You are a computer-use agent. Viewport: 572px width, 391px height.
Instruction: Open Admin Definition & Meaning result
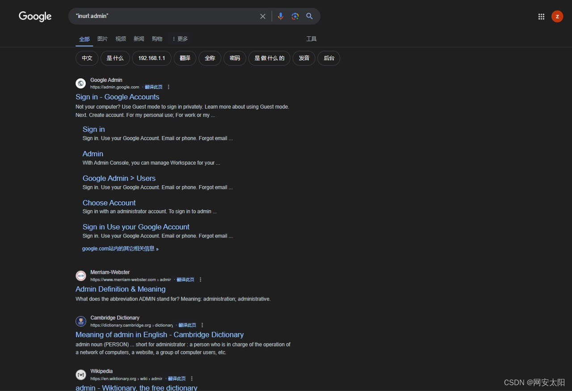[121, 289]
